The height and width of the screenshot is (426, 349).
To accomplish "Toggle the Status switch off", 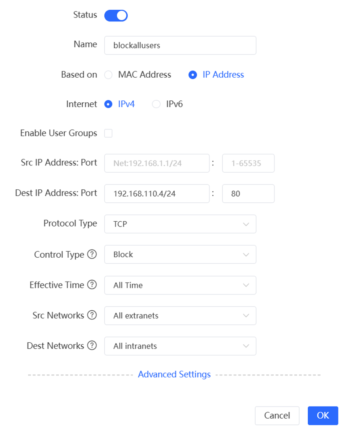I will pyautogui.click(x=116, y=15).
